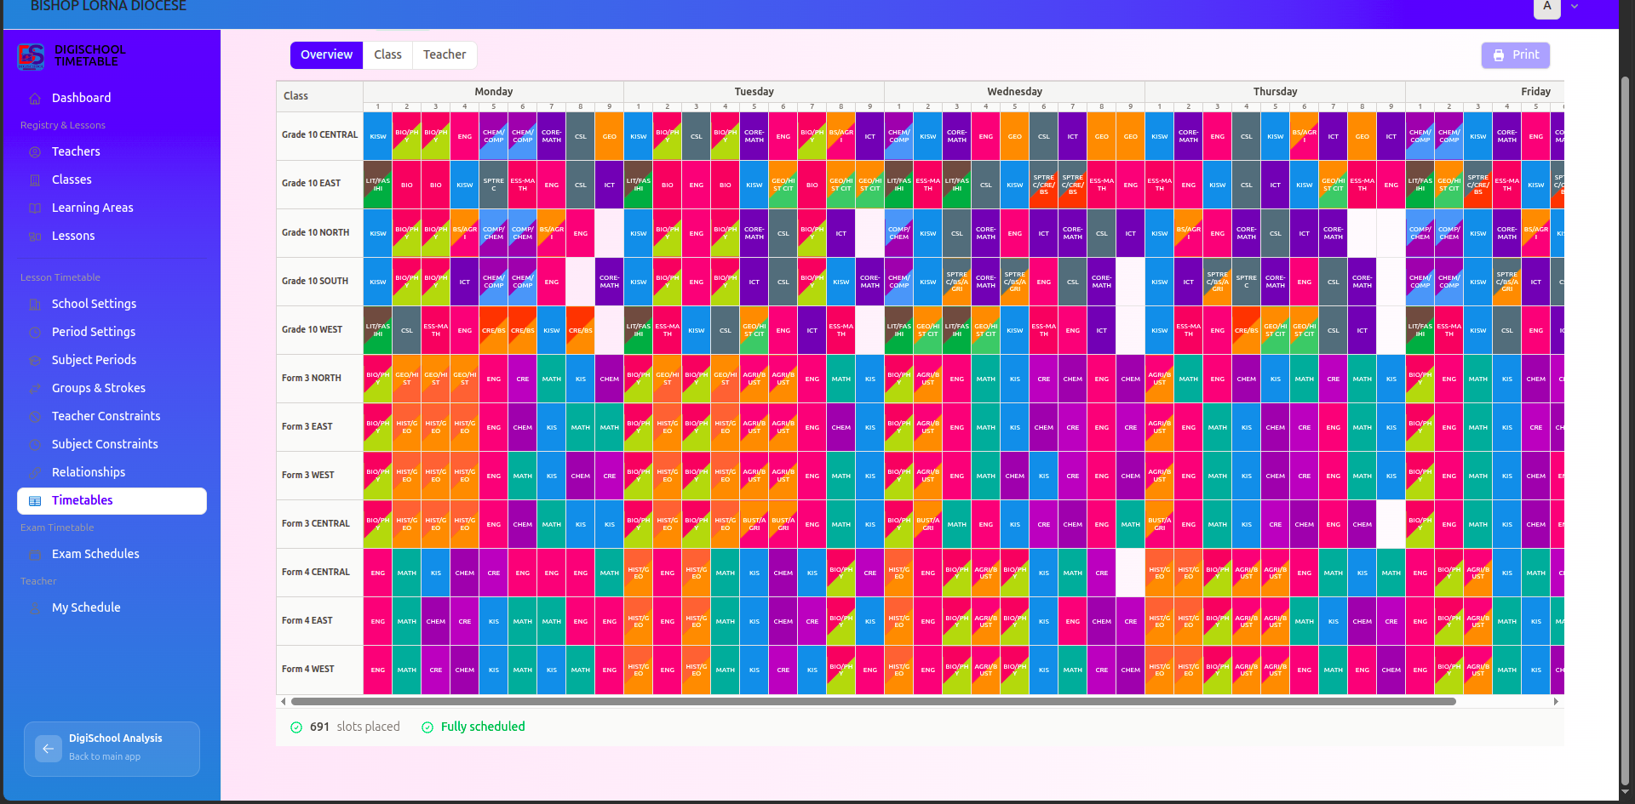Click the Period Settings clock icon

click(x=35, y=333)
